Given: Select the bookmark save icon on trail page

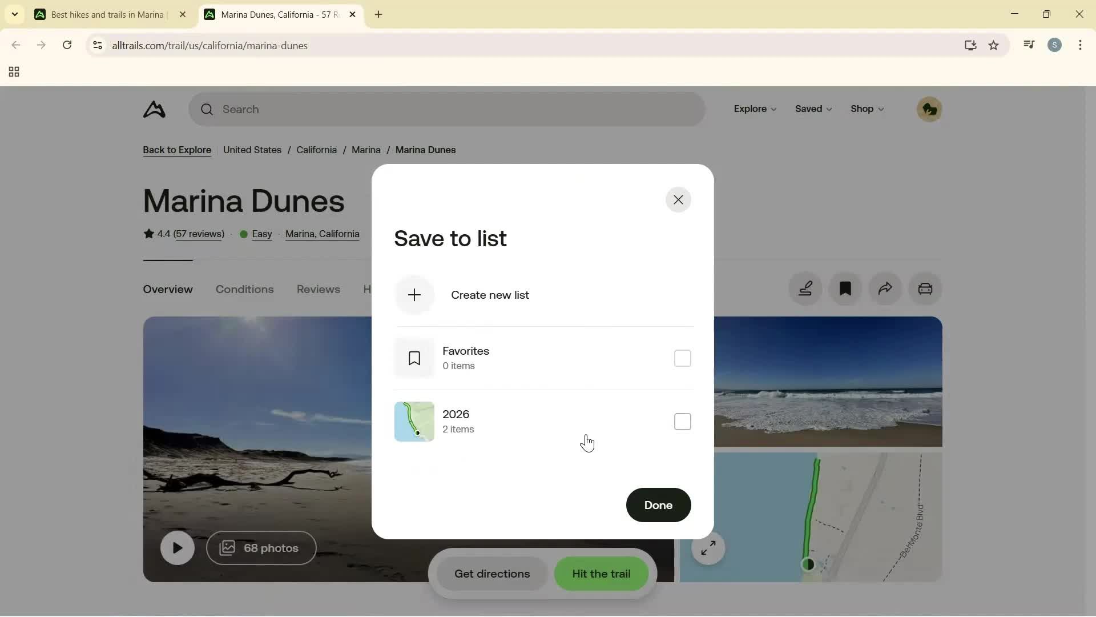Looking at the screenshot, I should coord(845,289).
